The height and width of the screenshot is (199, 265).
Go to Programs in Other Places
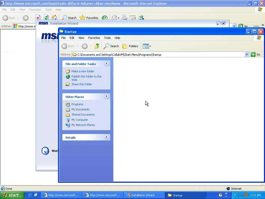77,104
